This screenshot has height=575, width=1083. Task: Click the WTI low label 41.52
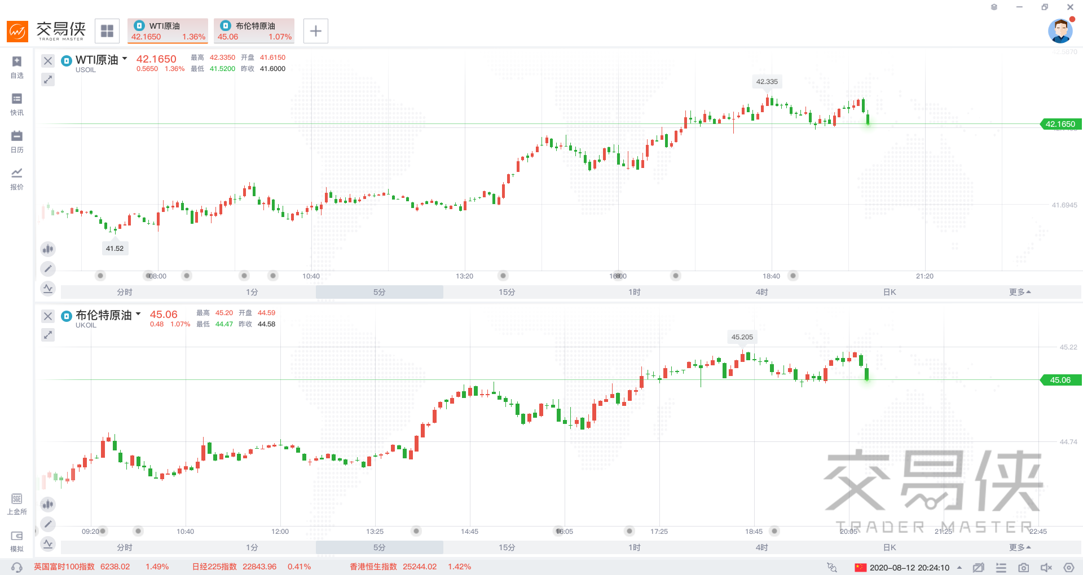coord(115,249)
